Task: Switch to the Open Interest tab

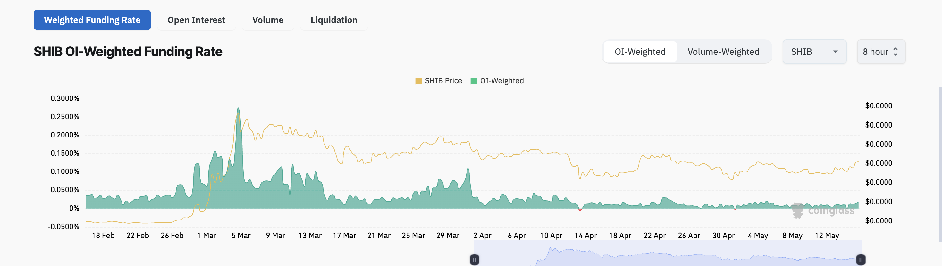Action: [x=196, y=20]
